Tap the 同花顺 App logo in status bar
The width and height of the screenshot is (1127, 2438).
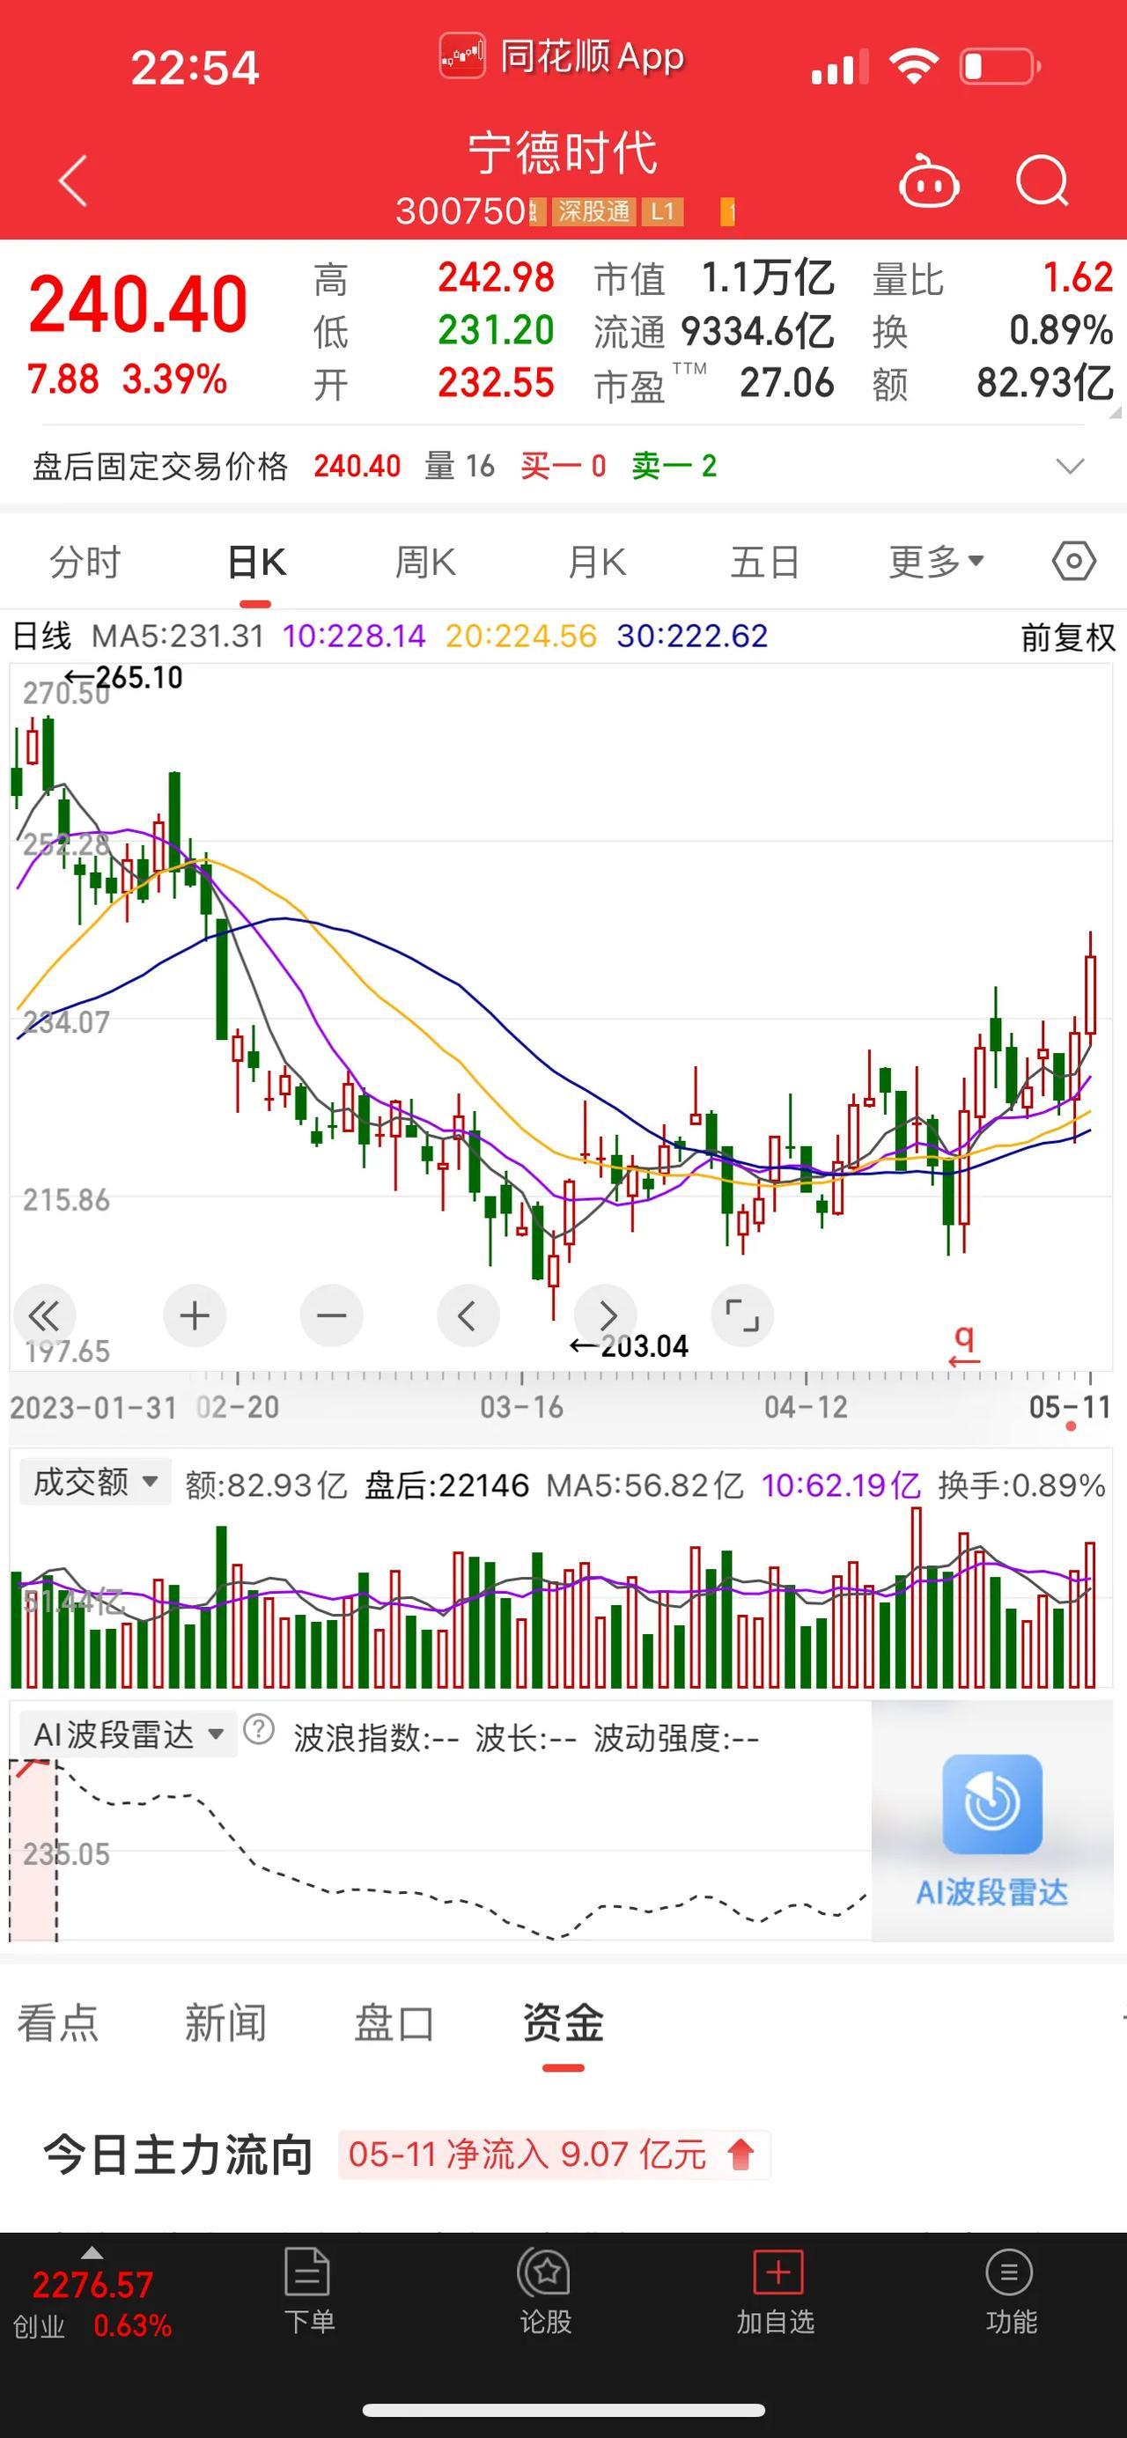click(463, 55)
